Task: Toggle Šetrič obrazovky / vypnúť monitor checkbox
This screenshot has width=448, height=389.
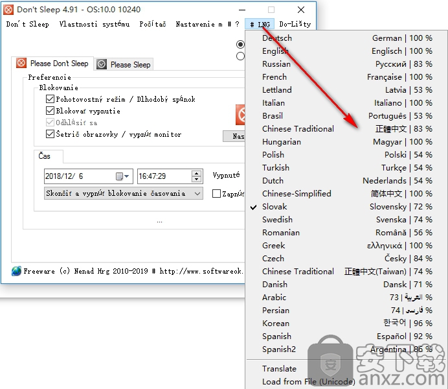Action: [50, 134]
